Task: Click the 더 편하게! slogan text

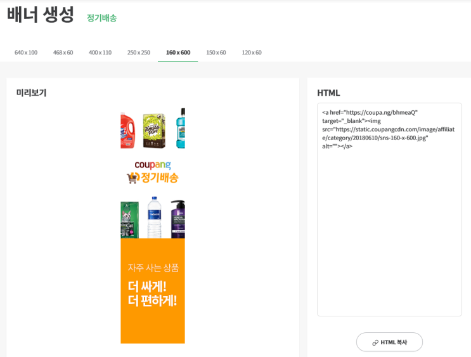Action: tap(152, 301)
